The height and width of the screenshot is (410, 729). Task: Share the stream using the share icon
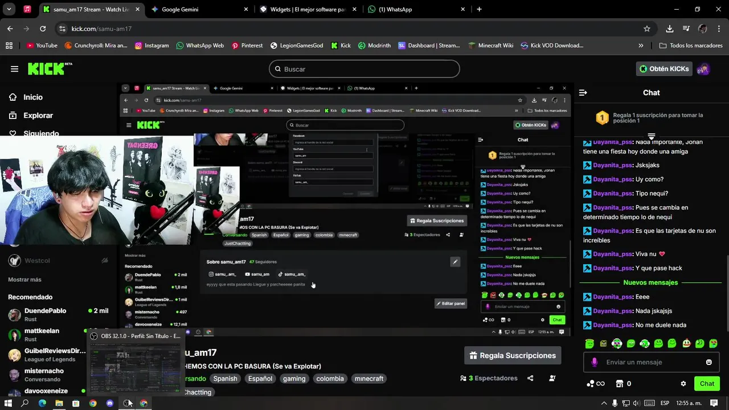pyautogui.click(x=530, y=378)
